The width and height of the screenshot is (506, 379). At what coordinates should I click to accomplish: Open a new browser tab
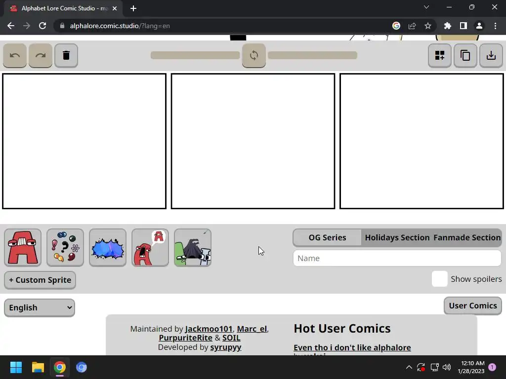133,8
